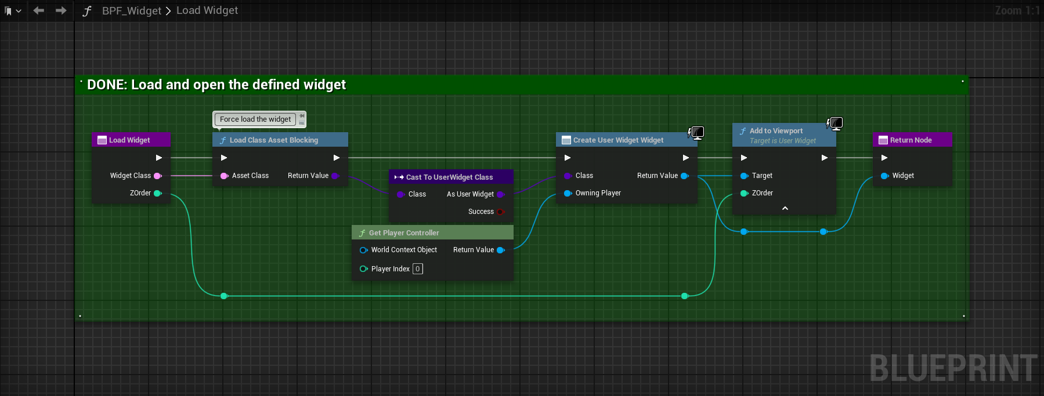Viewport: 1044px width, 396px height.
Task: Navigate forward with the right arrow
Action: (x=61, y=10)
